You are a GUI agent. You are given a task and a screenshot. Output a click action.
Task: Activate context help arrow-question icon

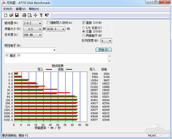pos(47,15)
